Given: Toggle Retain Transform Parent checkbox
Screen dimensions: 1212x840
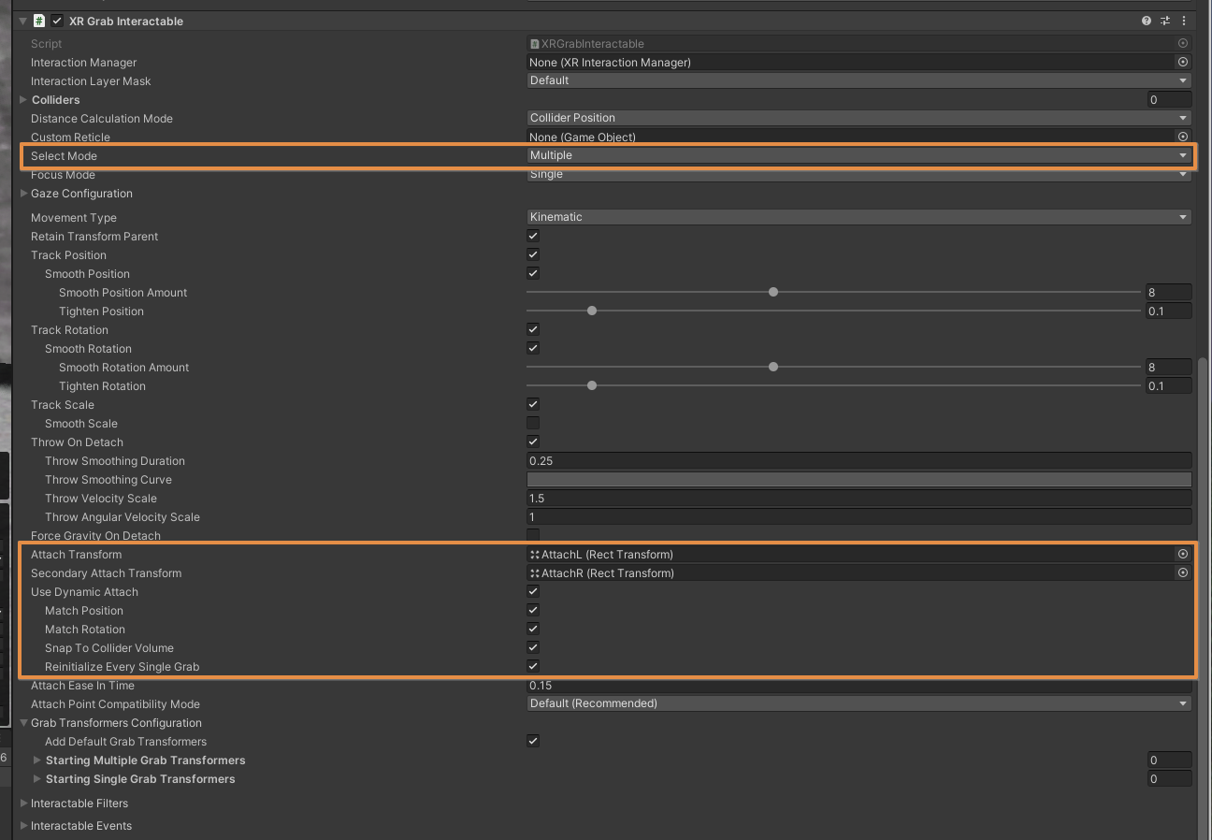Looking at the screenshot, I should coord(533,236).
